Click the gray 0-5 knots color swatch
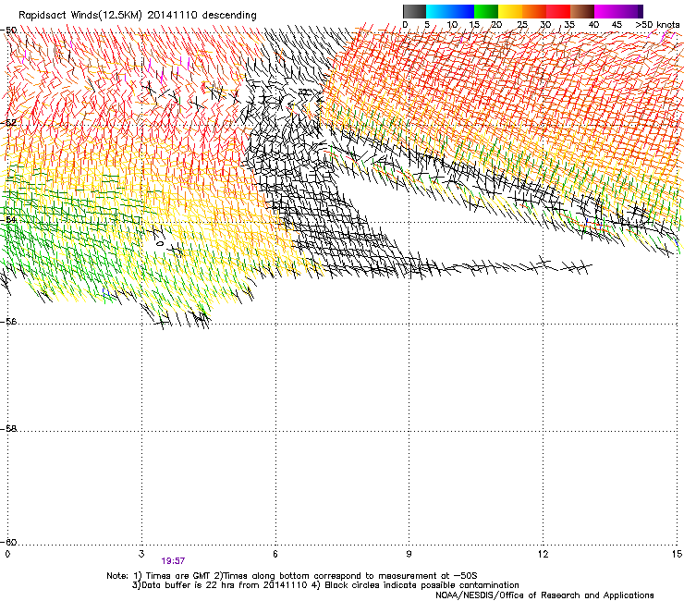Viewport: 684px width, 601px height. (x=414, y=11)
